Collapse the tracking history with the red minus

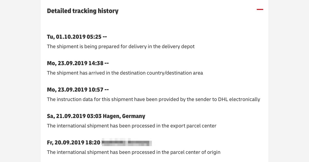click(x=260, y=10)
